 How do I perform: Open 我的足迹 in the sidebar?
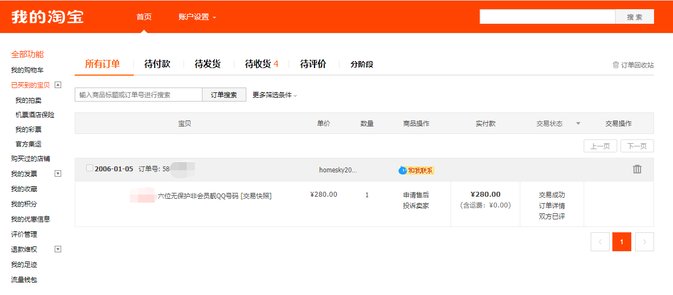(x=24, y=265)
